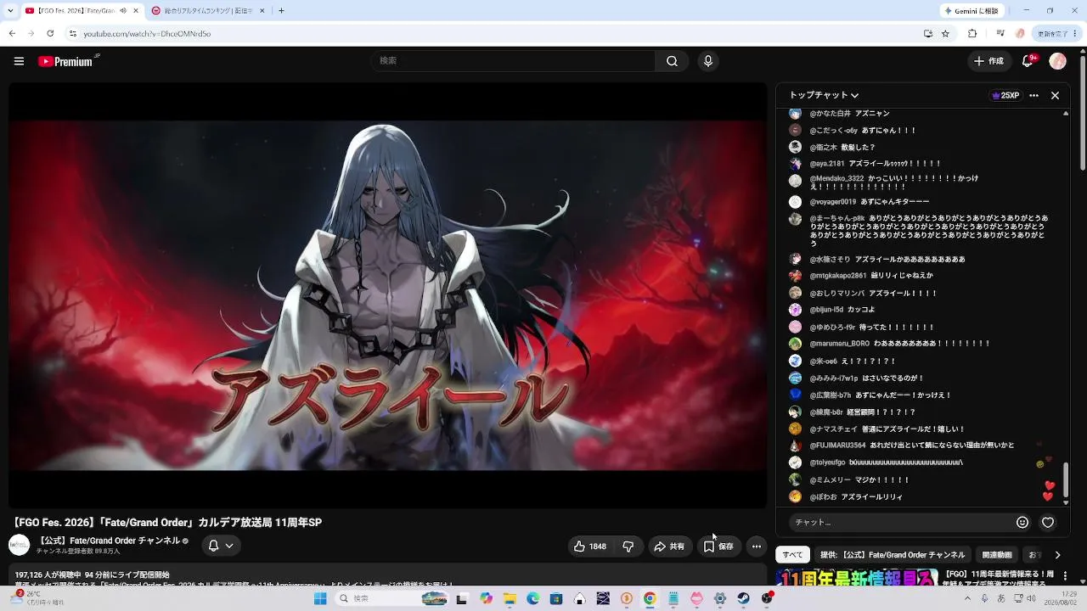
Task: Open the YouTube guide hamburger menu
Action: pos(19,61)
